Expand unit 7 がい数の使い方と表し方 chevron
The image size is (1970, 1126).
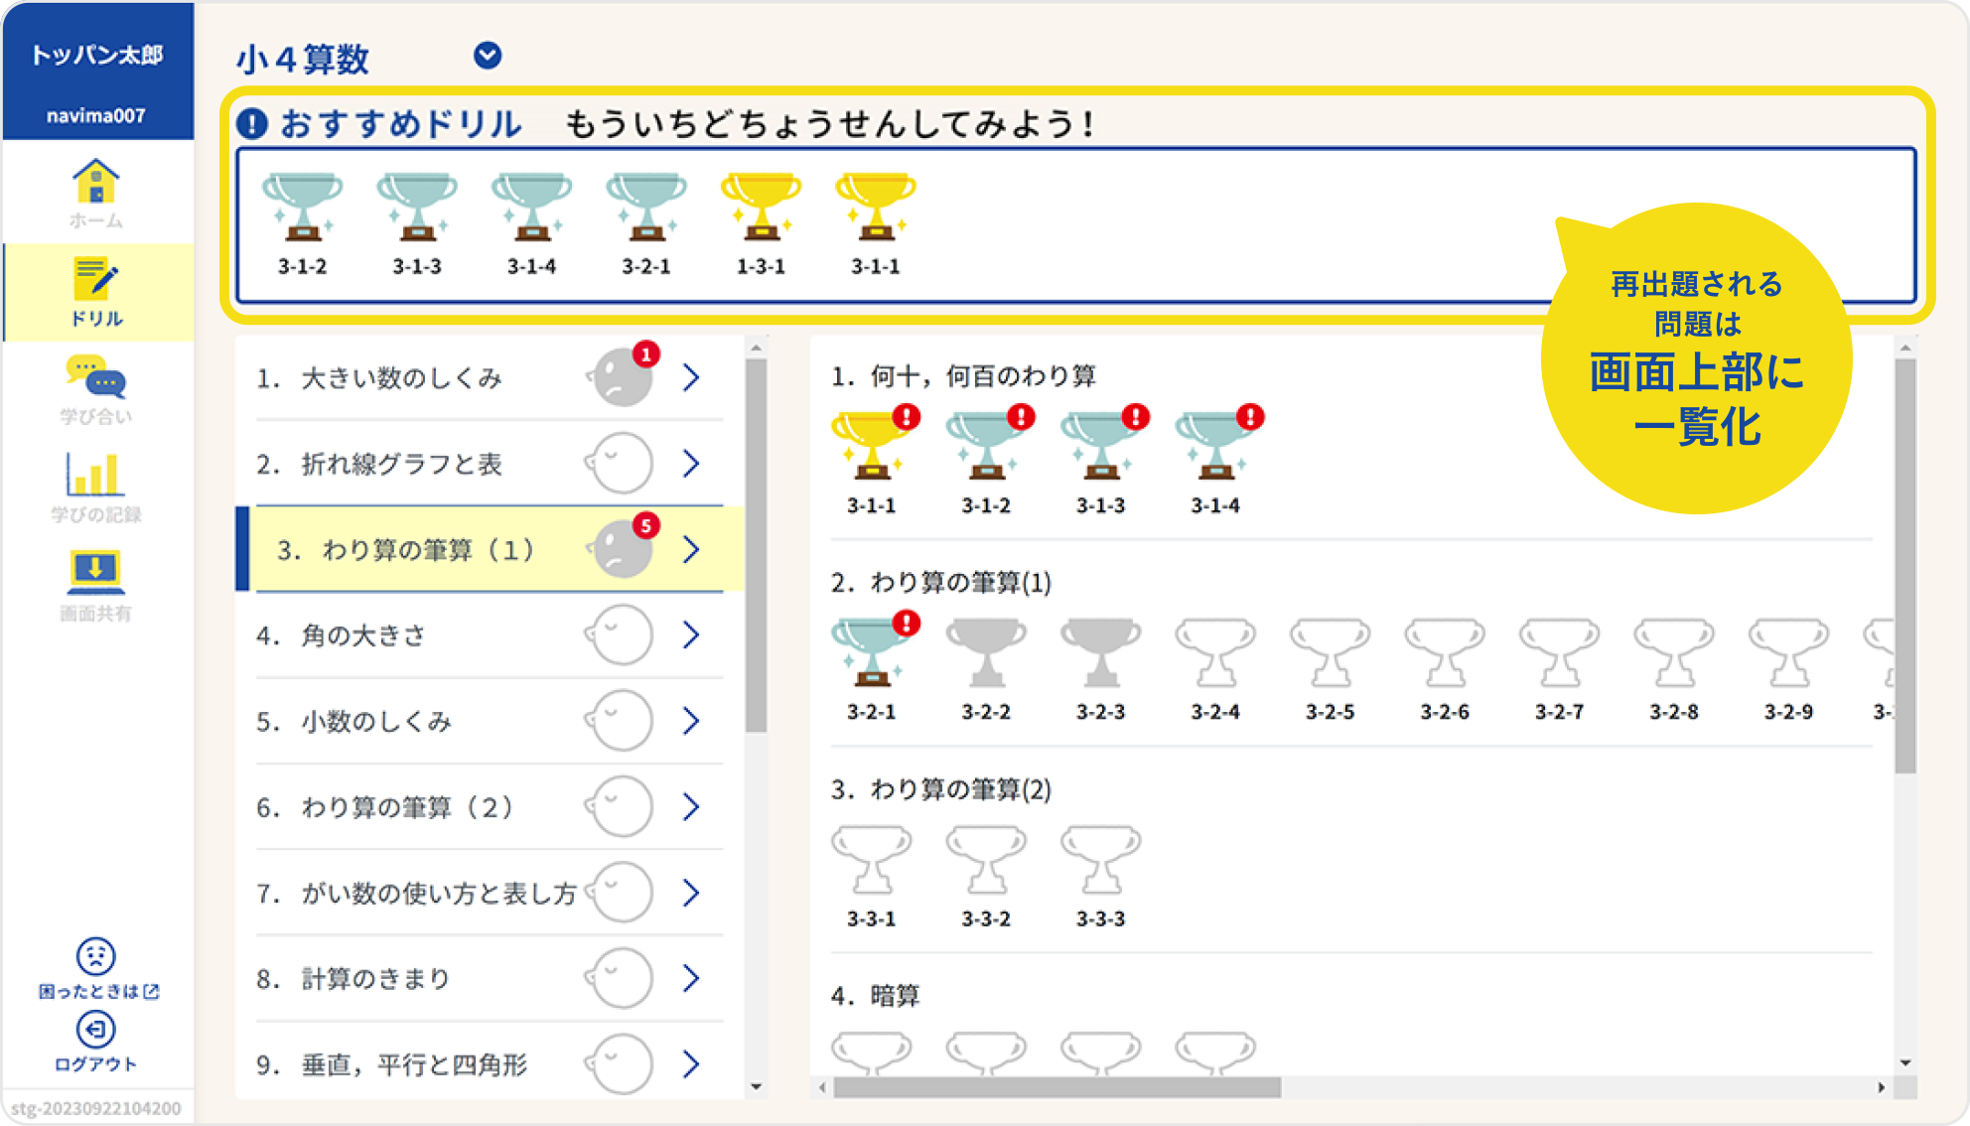[691, 893]
